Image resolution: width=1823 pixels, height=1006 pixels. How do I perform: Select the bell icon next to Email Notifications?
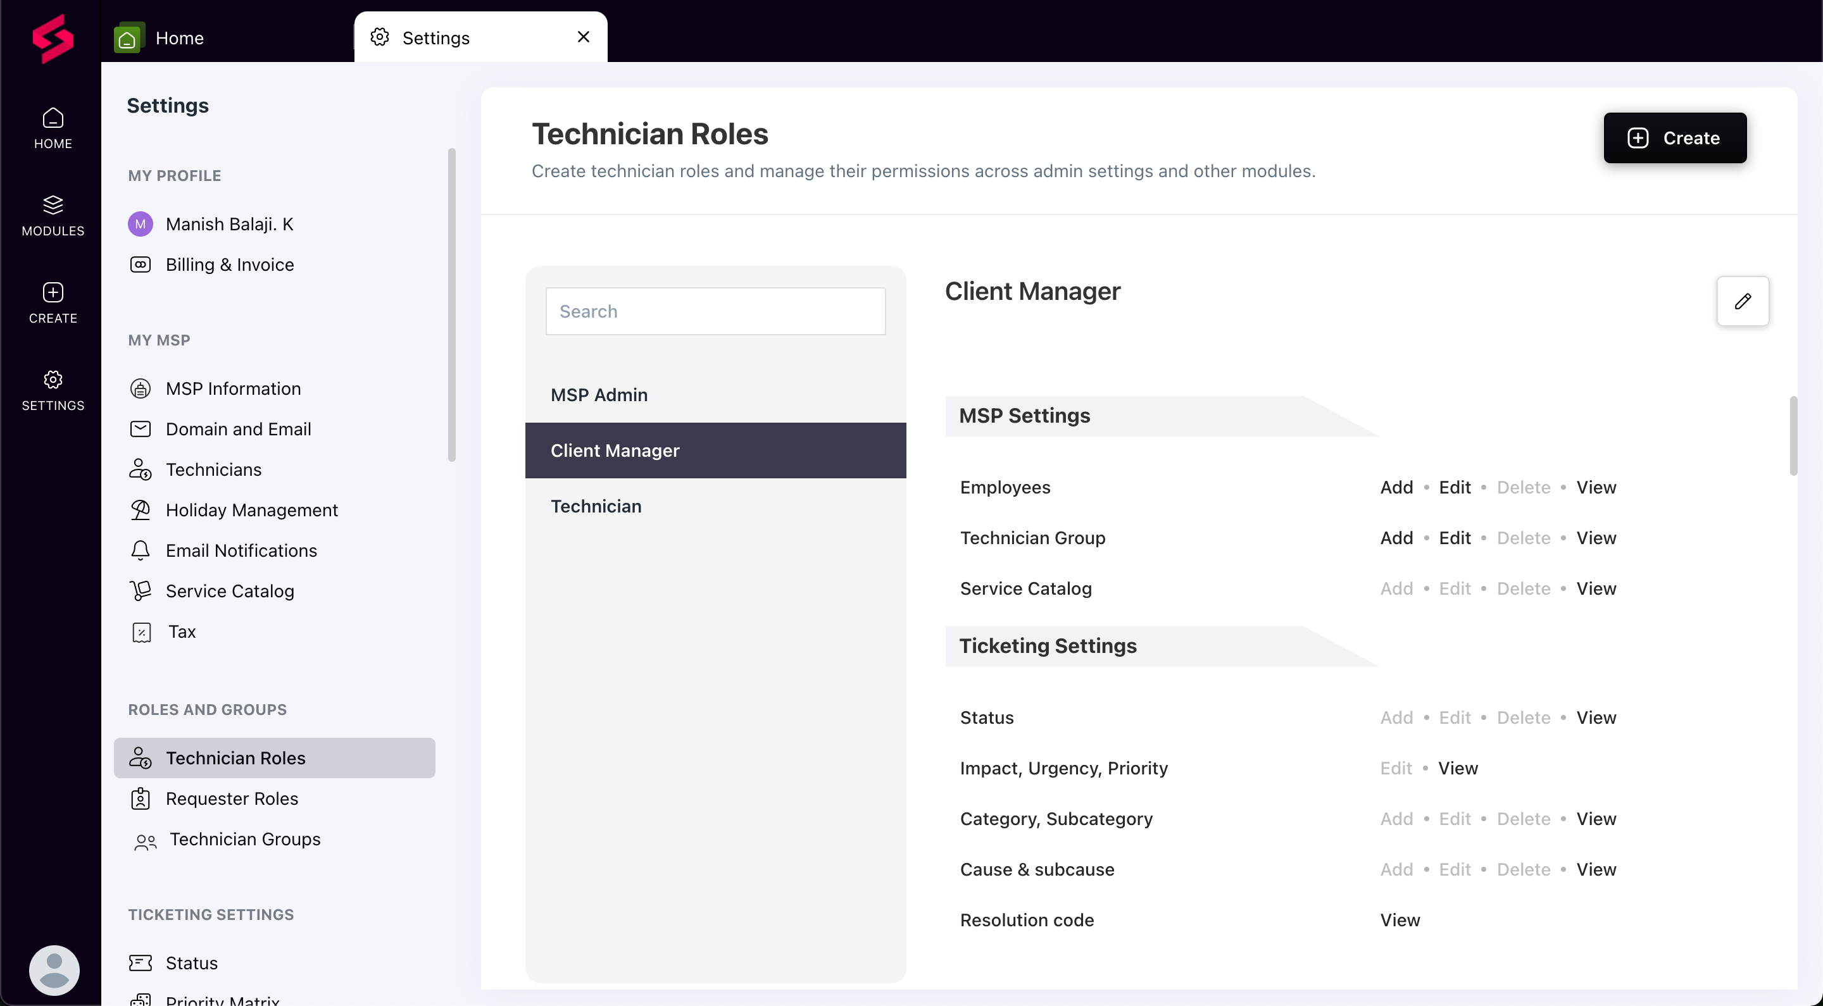click(140, 550)
